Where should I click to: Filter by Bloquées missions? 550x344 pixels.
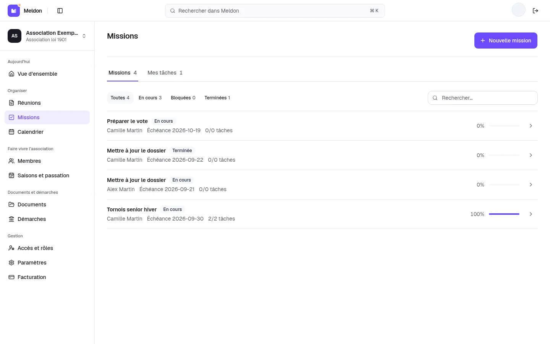coord(183,98)
